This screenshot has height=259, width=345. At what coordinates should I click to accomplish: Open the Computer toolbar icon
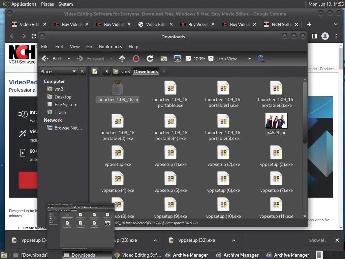(x=177, y=59)
